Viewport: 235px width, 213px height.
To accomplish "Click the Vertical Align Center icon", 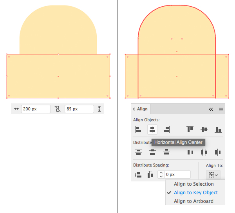I will point(204,129).
